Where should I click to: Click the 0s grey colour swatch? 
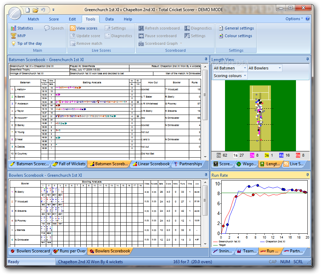coord(218,156)
